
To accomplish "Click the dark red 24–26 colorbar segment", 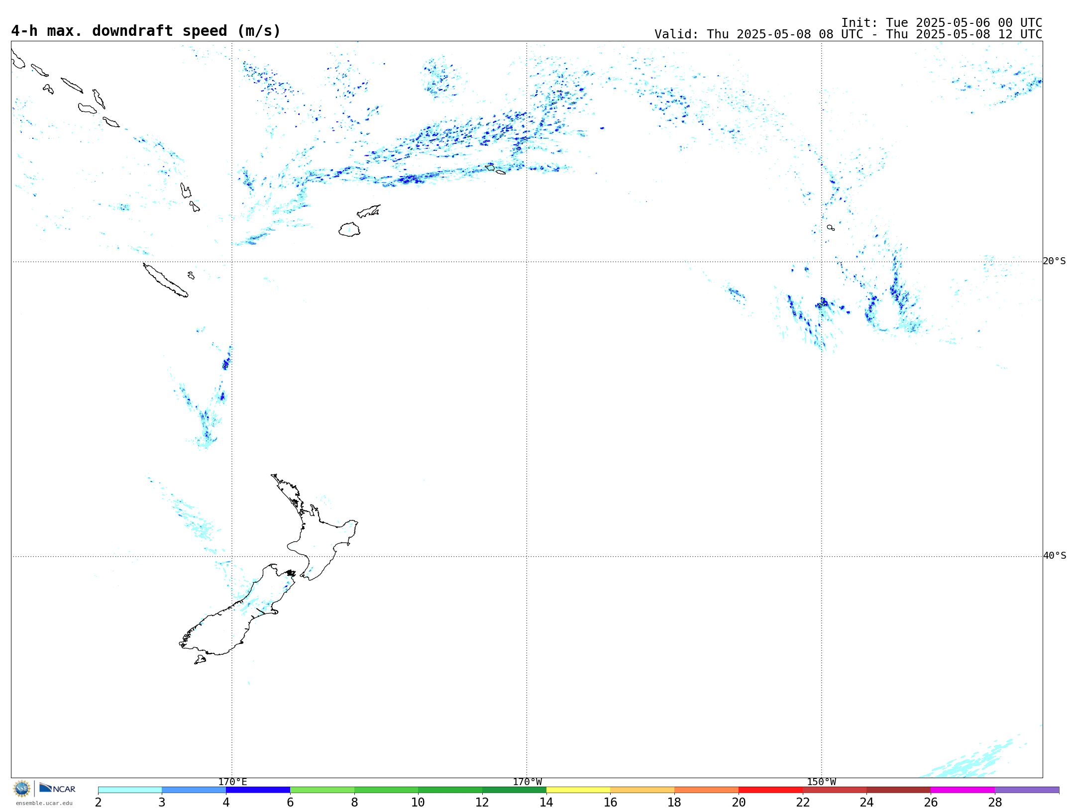I will [x=898, y=790].
